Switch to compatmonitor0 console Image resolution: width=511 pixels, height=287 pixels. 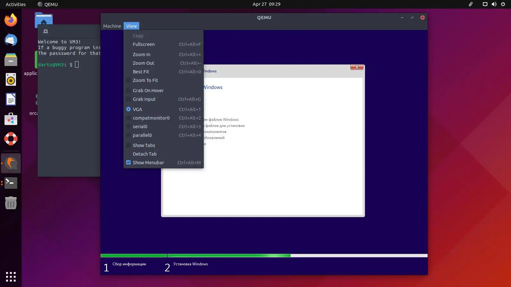(164, 118)
